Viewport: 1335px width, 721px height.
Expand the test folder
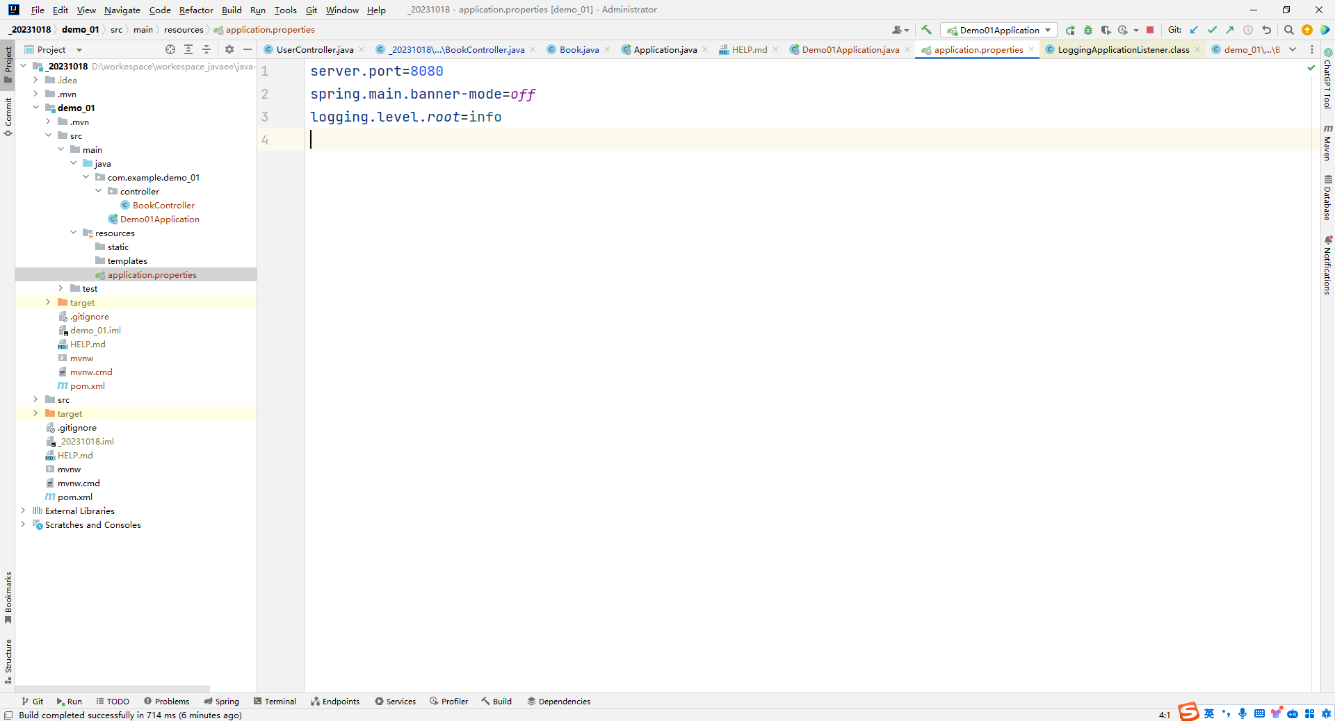click(60, 288)
